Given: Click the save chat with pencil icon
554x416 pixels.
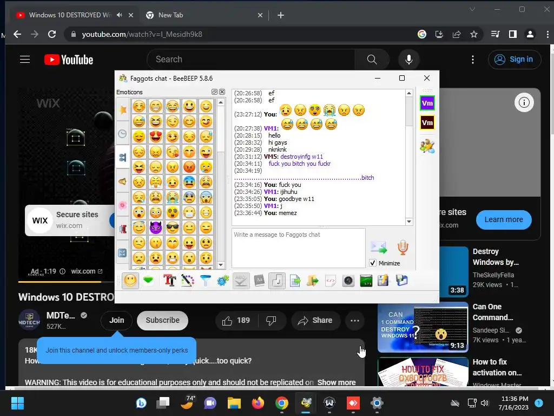Looking at the screenshot, I should point(384,281).
